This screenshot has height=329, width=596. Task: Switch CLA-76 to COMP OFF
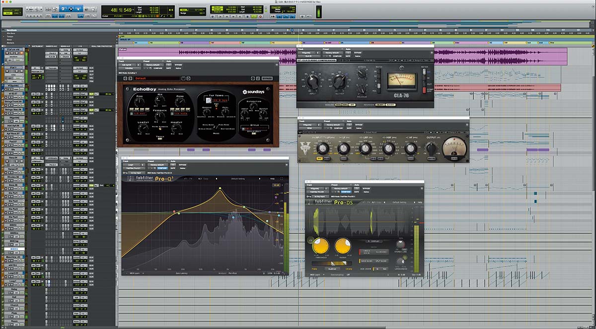point(424,90)
